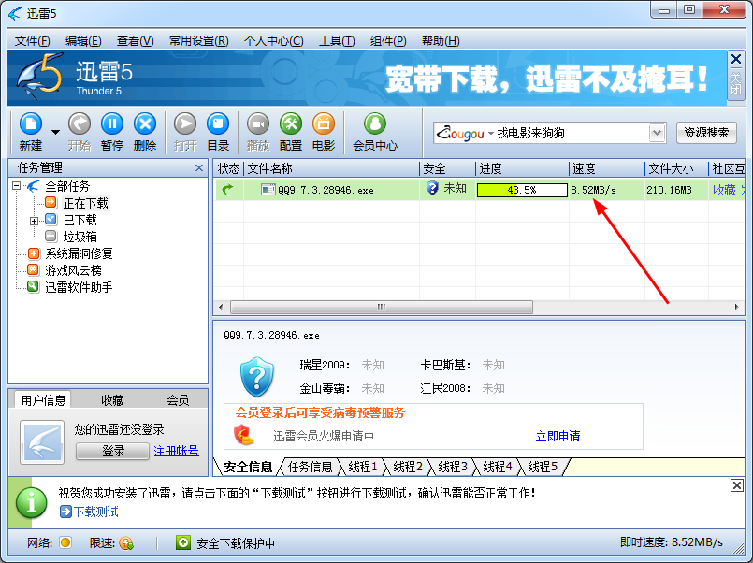Open the 会员中心 member center icon

(375, 124)
